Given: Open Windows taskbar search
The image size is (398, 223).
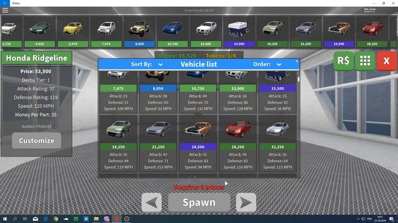Looking at the screenshot, I should pyautogui.click(x=15, y=219).
